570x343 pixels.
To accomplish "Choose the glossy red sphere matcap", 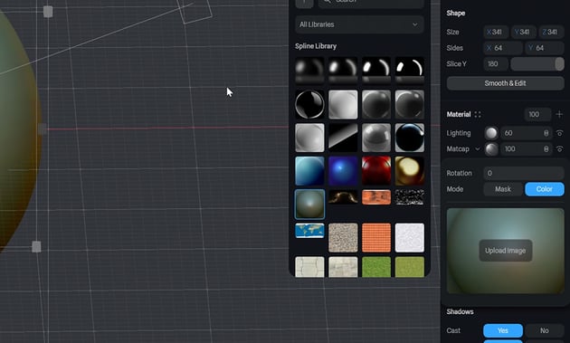I will pos(376,171).
